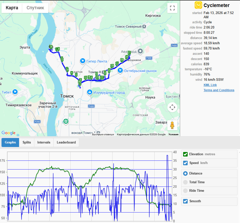Click the Гипер Лента shopping cart marker
The width and height of the screenshot is (240, 223).
point(83,61)
